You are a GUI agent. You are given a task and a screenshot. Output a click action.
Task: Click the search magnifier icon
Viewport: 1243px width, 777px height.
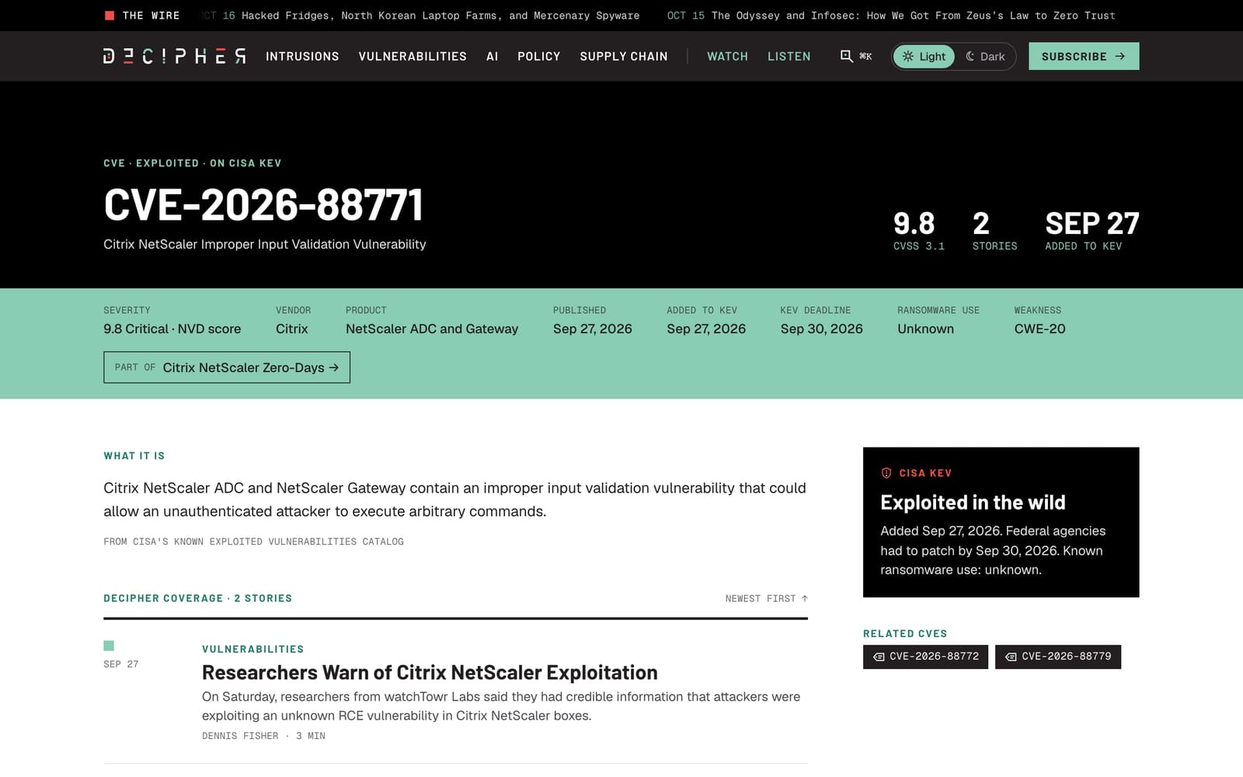(x=846, y=56)
